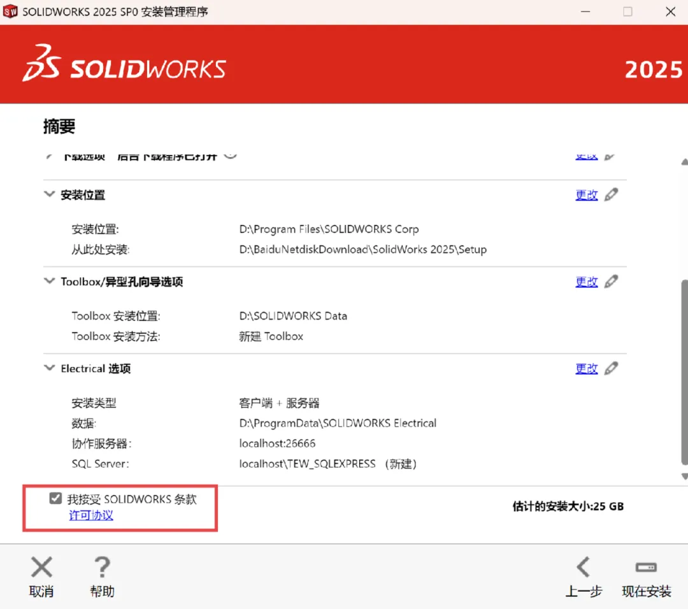
Task: Select Toolbox location D:\SOLIDWORKS Data
Action: point(293,316)
